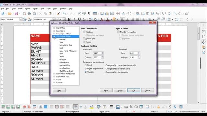Open the Tools menu
The height and width of the screenshot is (116, 207).
55,9
